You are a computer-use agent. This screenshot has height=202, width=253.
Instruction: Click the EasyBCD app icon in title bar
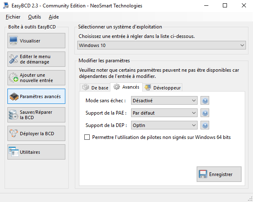coord(6,5)
